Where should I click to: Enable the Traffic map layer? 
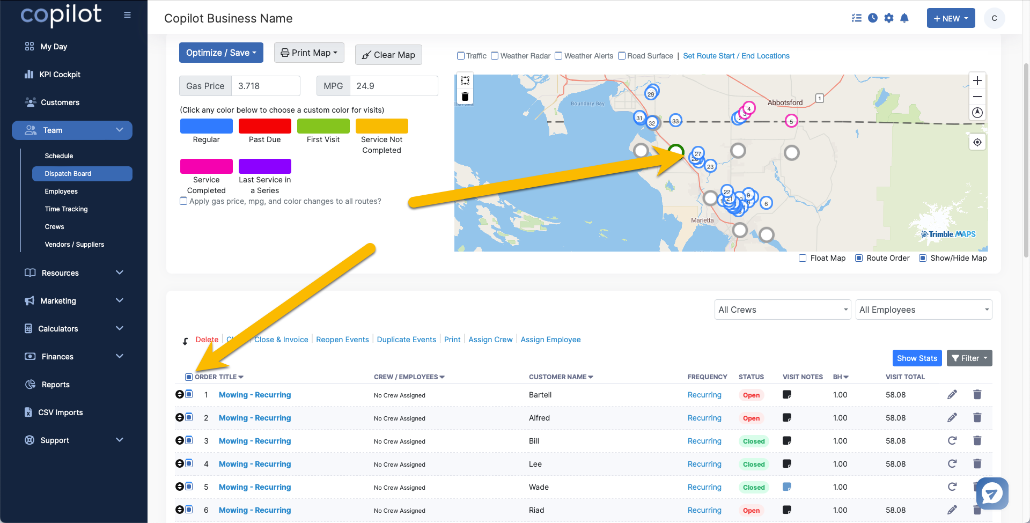[460, 56]
